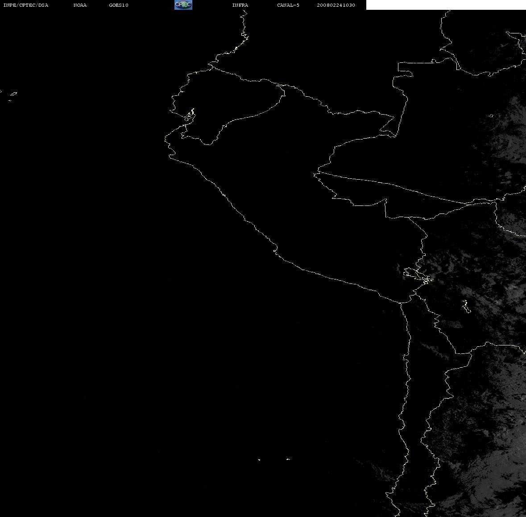Select the NOAA label in header

[80, 5]
